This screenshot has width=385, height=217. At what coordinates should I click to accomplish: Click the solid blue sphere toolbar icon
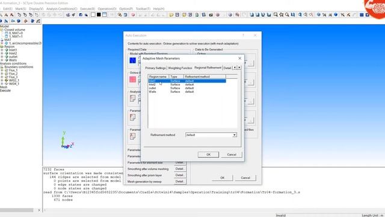(336, 14)
